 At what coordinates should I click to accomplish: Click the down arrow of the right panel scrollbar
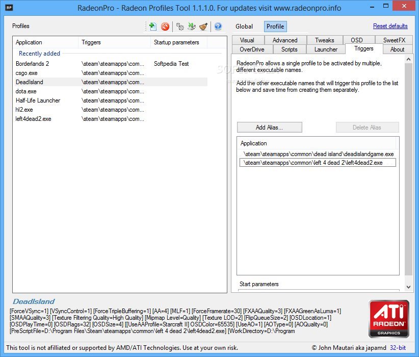(408, 287)
